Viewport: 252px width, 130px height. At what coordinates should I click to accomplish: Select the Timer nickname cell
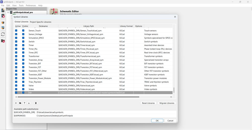coord(43,45)
